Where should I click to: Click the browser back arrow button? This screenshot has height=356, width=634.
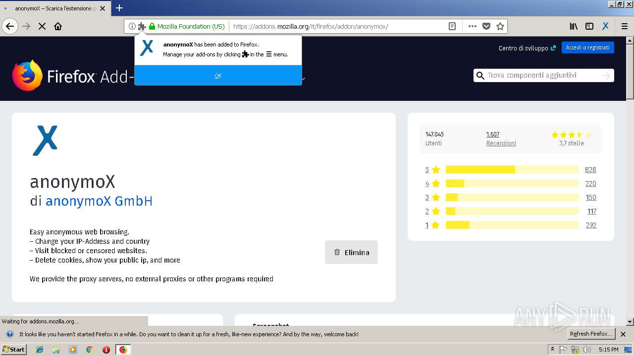pyautogui.click(x=10, y=26)
